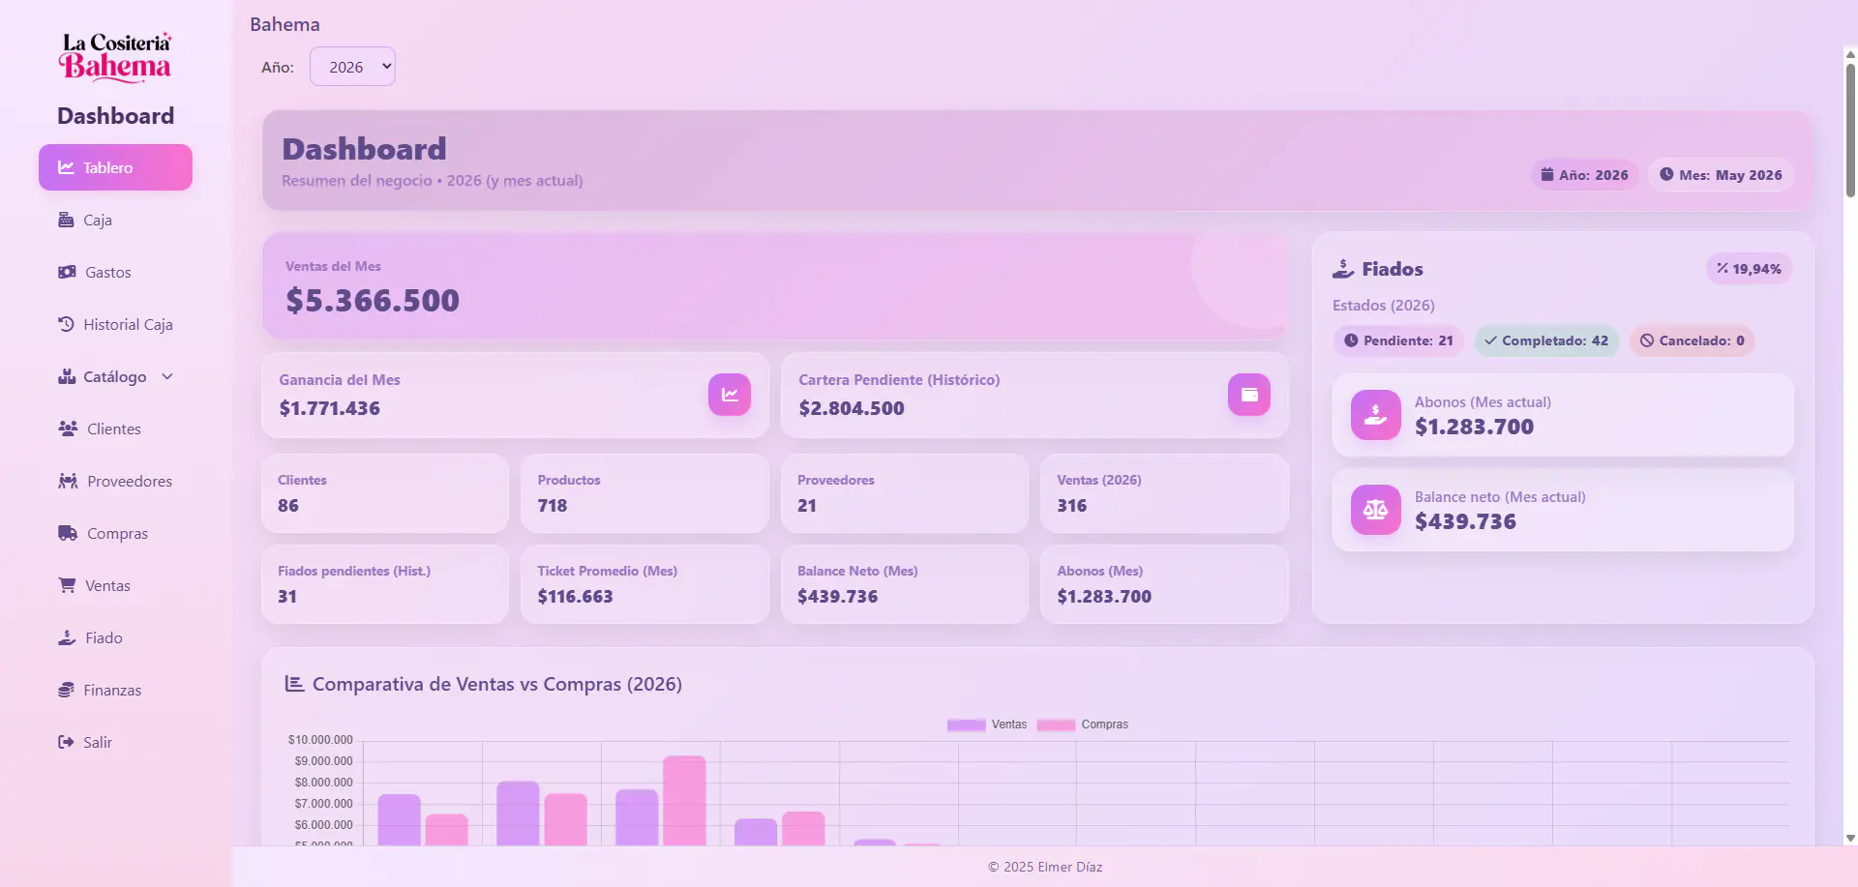
Task: Open the Fiado page link
Action: coord(115,637)
